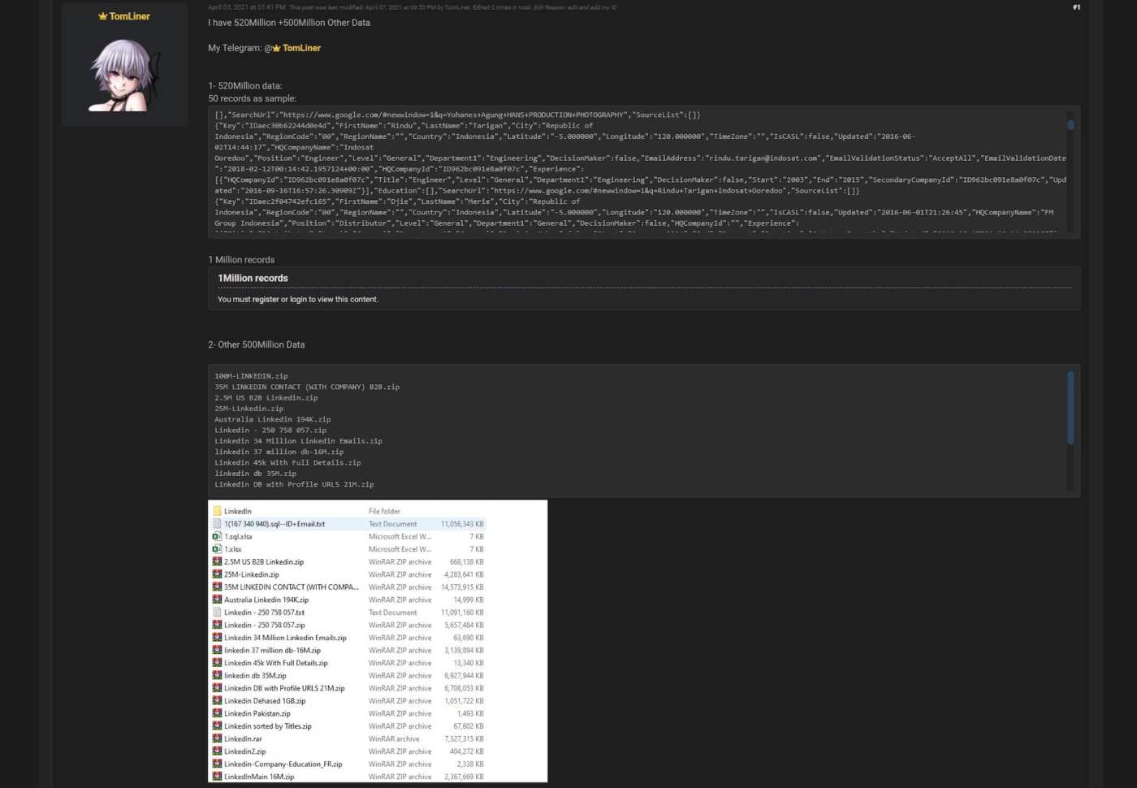Click the crown icon in the Telegram line
This screenshot has height=788, width=1137.
[276, 48]
